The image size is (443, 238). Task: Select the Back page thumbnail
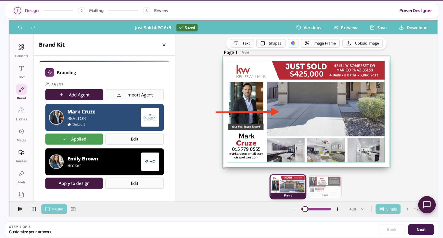point(325,187)
